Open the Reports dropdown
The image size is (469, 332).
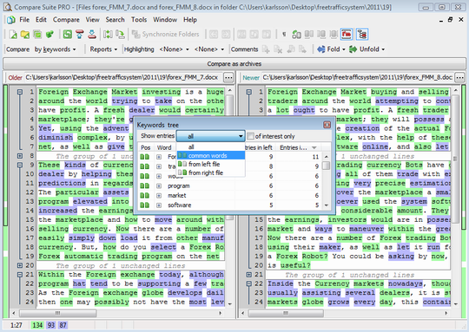103,49
